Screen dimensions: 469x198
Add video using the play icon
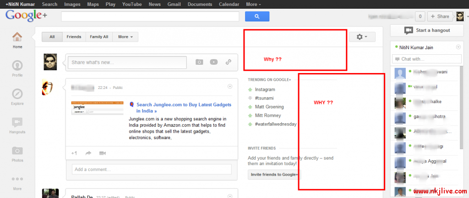pyautogui.click(x=213, y=62)
